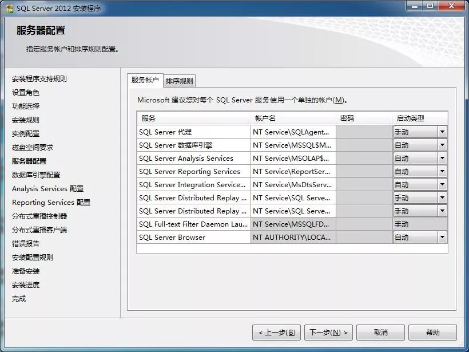Click 分布式重播客户端 in the step list
The image size is (469, 352).
[39, 230]
